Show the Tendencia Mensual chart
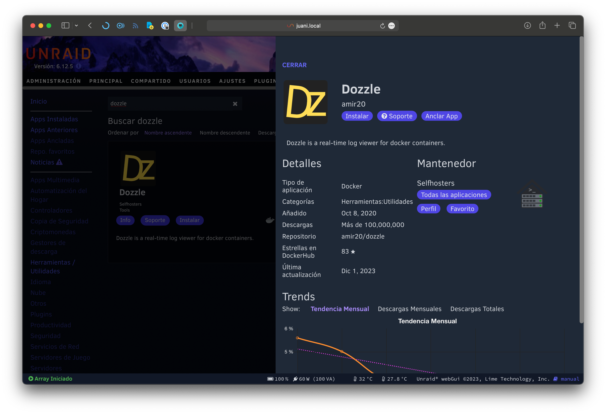 pyautogui.click(x=340, y=309)
